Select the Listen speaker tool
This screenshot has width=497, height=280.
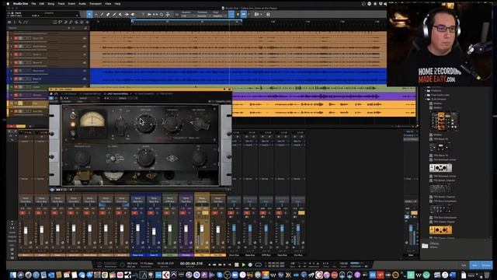[133, 14]
